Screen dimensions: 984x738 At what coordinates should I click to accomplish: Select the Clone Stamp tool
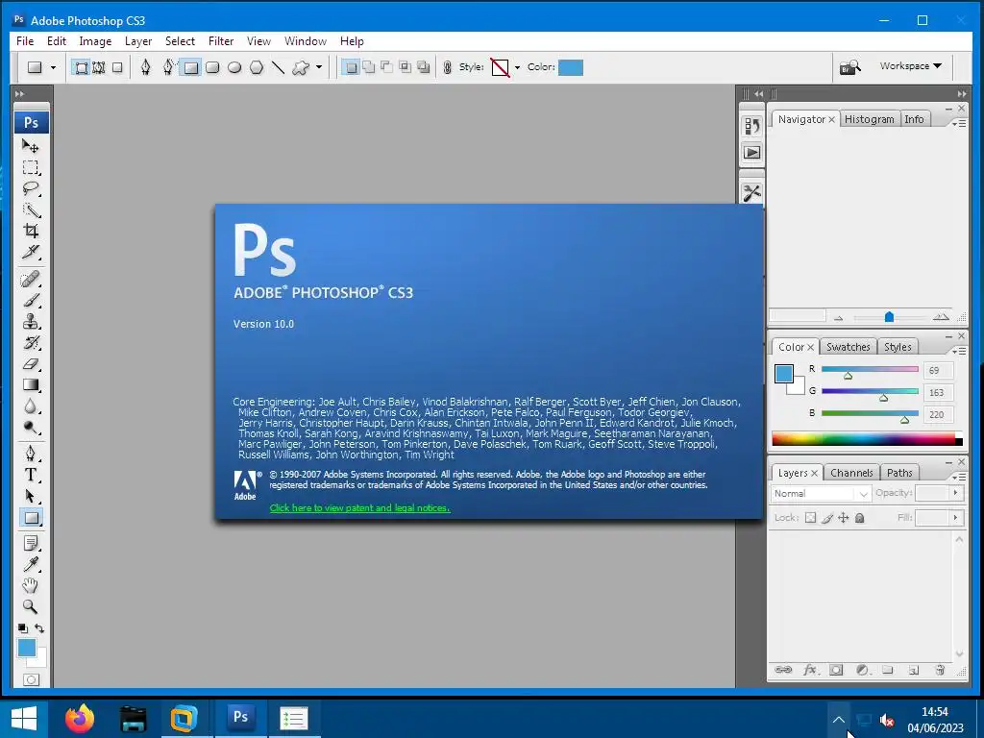[31, 321]
